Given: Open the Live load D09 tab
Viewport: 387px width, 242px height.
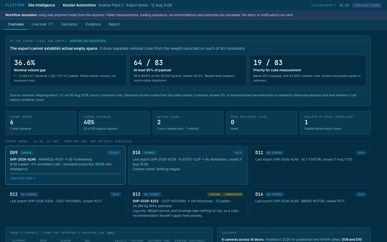Looking at the screenshot, I should 42,24.
